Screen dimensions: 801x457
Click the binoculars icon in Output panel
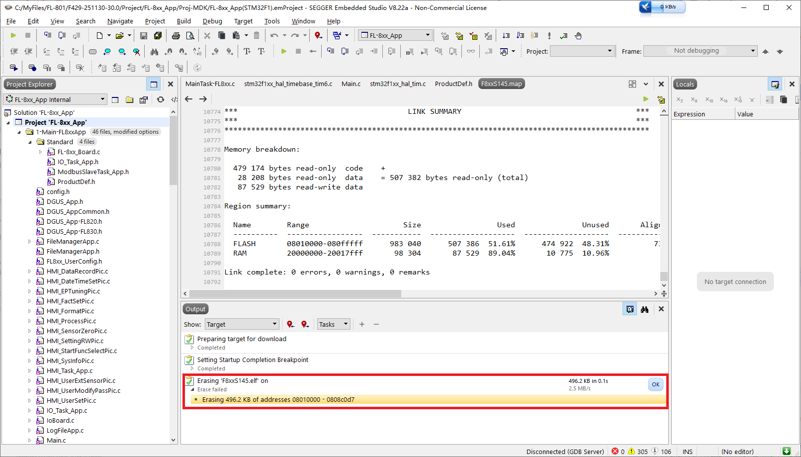point(645,309)
